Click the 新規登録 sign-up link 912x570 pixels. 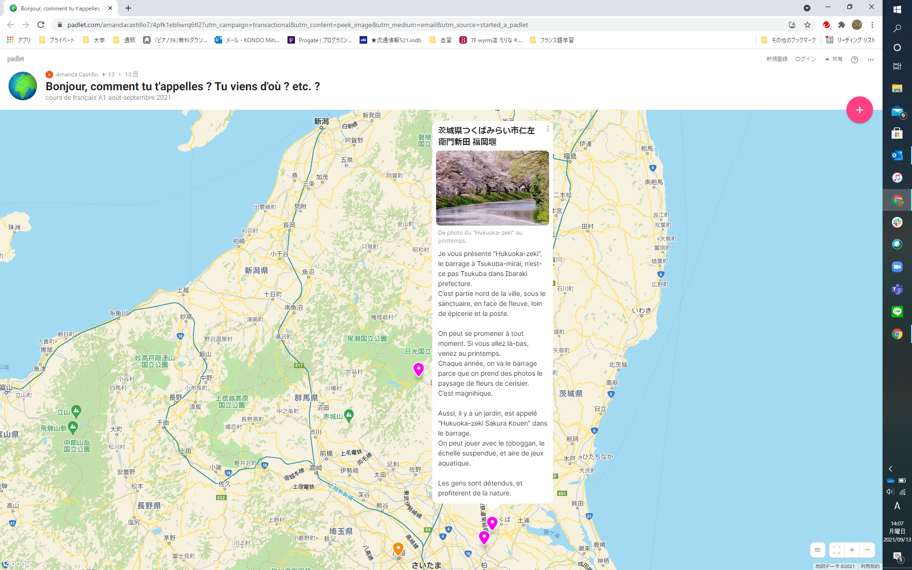[777, 59]
